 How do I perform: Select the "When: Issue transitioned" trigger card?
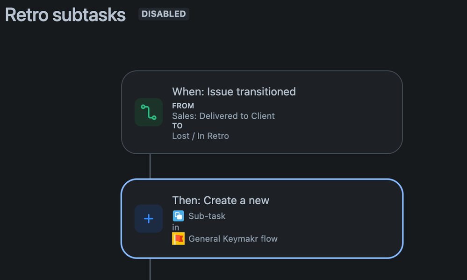point(262,112)
